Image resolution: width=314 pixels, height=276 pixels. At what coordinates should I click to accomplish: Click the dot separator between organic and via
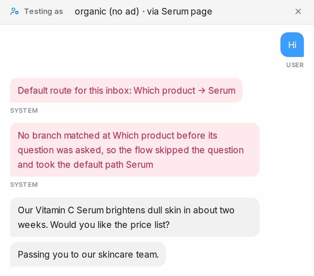click(x=144, y=12)
